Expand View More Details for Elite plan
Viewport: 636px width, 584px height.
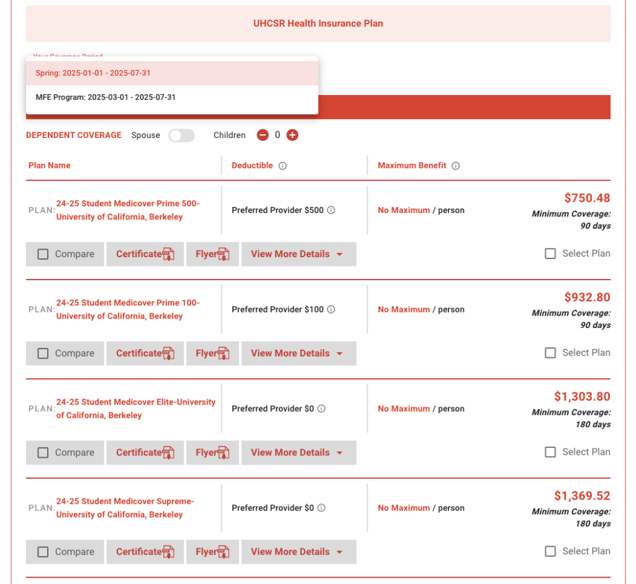tap(299, 452)
